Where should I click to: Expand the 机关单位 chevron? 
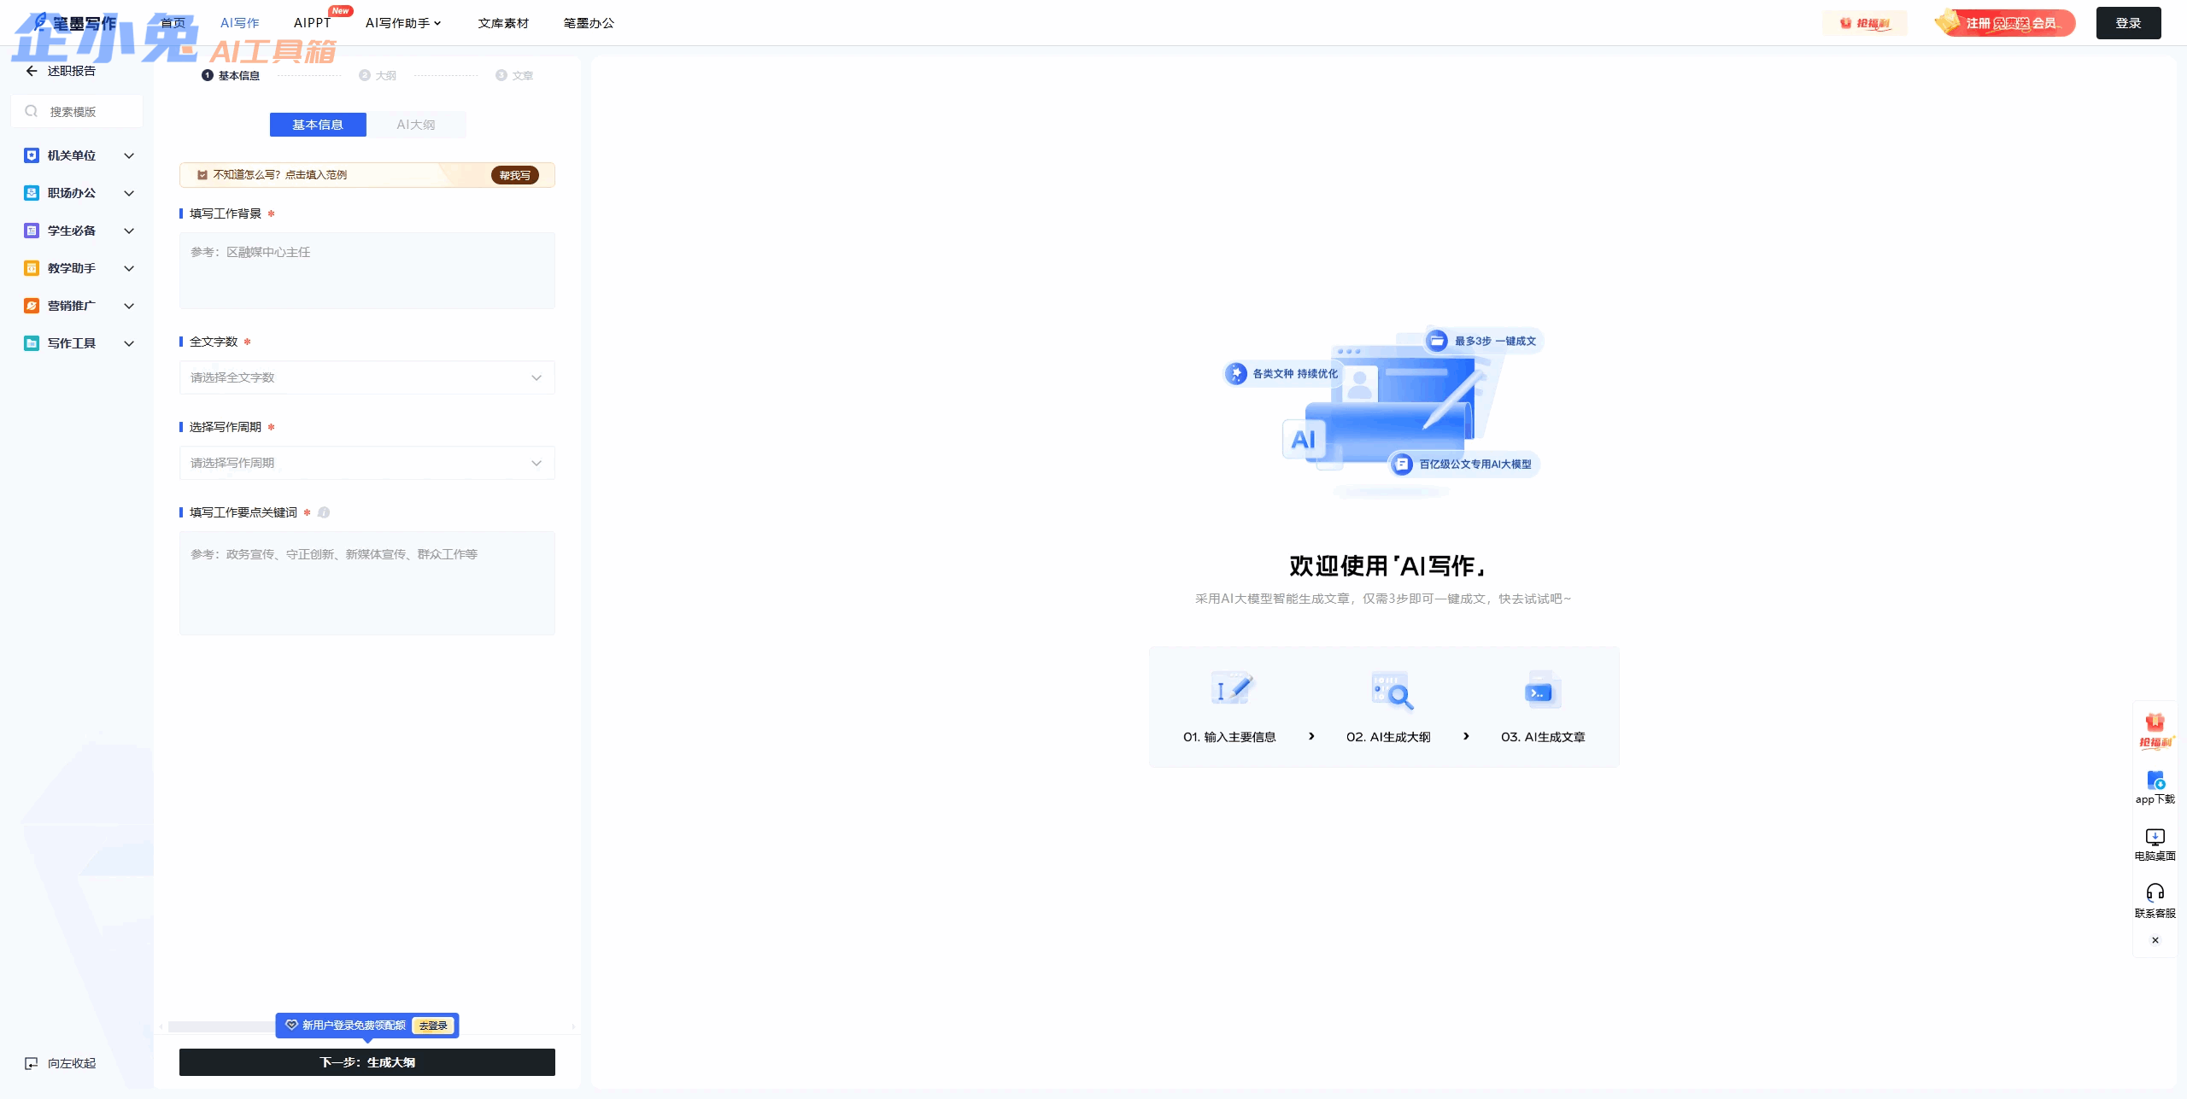[x=129, y=155]
